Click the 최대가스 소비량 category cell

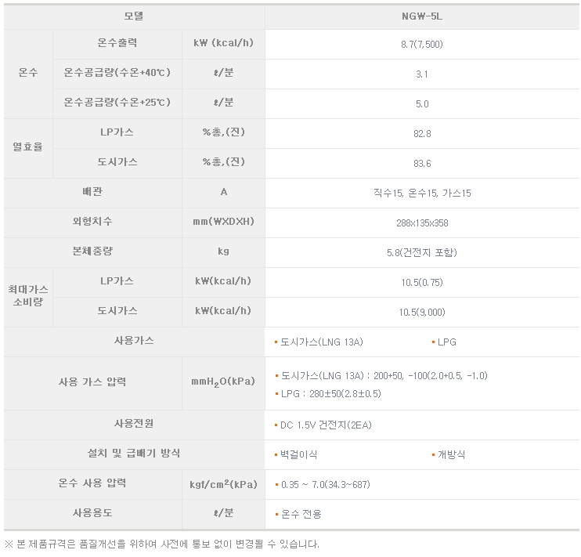coord(27,295)
